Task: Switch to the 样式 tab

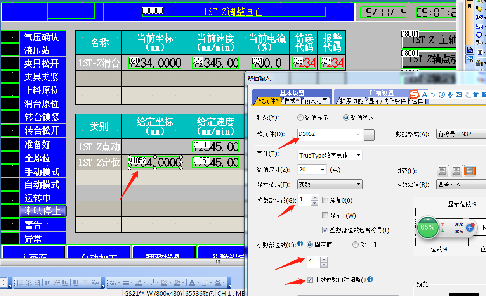Action: (x=291, y=101)
